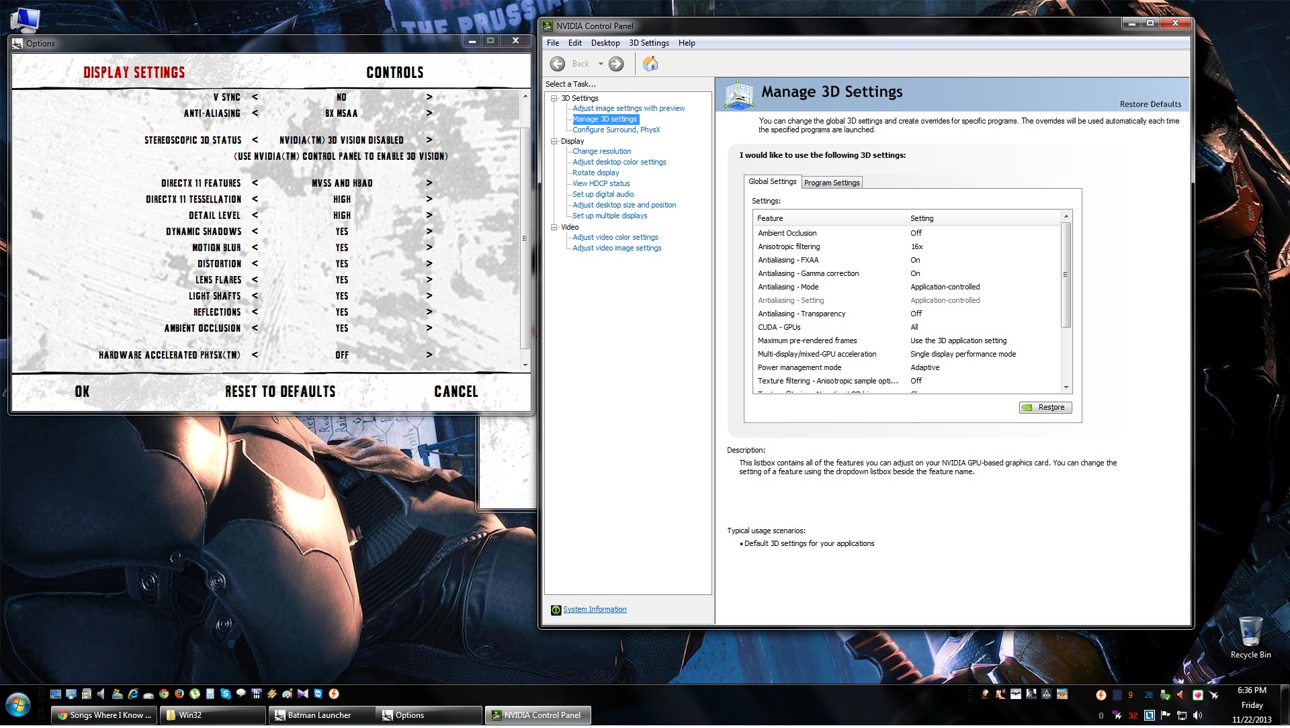
Task: Increase Anti-Aliasing level with right arrow
Action: click(429, 113)
